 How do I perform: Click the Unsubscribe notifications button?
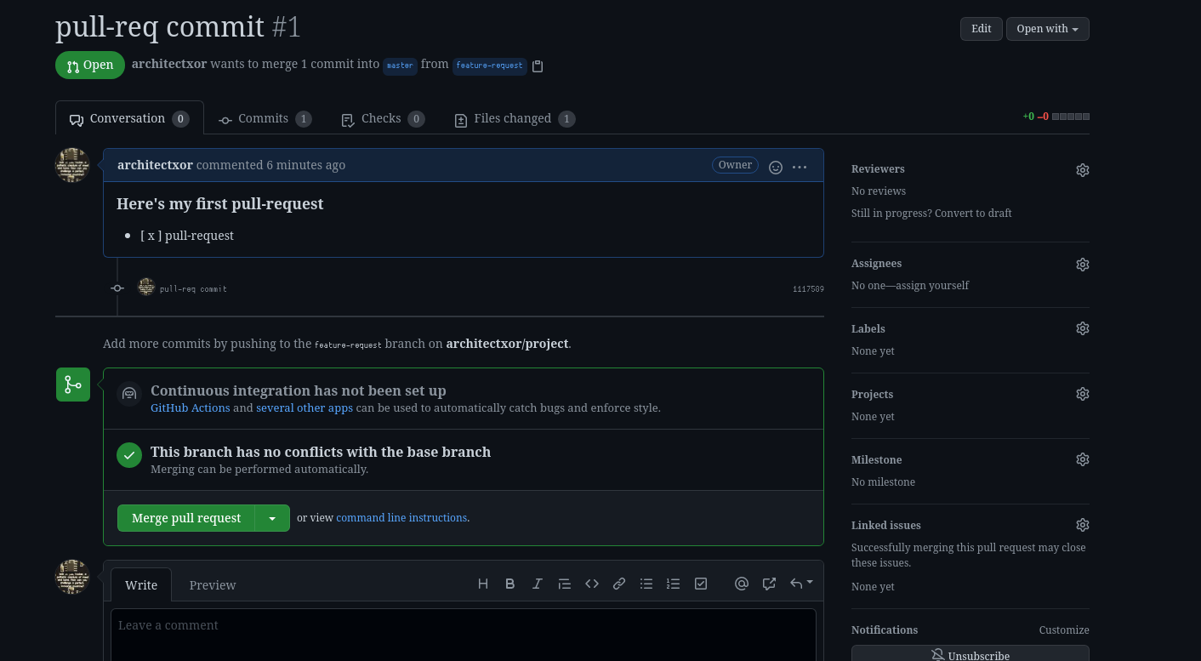point(970,653)
